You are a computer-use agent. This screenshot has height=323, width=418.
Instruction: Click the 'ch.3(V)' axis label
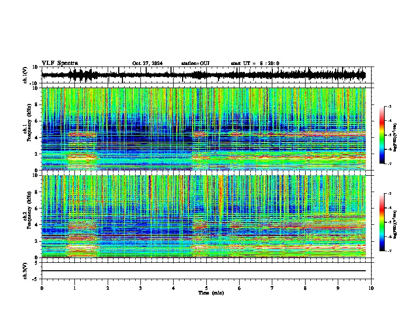coord(25,271)
